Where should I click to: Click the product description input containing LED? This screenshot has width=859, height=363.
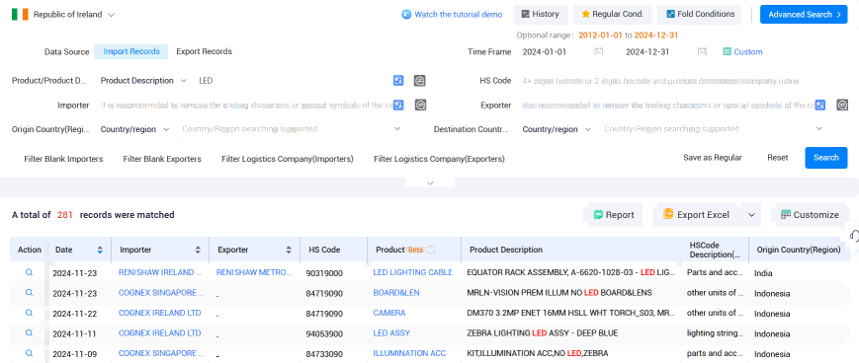pos(294,80)
